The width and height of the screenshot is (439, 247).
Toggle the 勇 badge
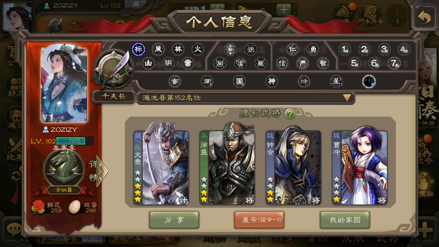[x=313, y=49]
